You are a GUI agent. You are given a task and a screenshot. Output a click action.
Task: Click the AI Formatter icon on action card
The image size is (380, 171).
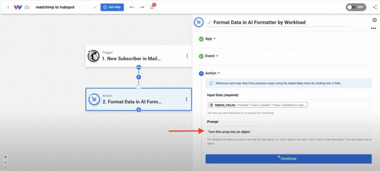coord(94,99)
